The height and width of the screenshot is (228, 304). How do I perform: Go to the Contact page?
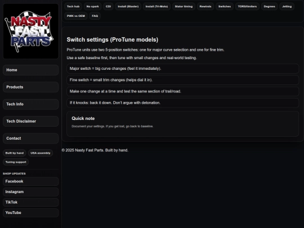[x=30, y=138]
